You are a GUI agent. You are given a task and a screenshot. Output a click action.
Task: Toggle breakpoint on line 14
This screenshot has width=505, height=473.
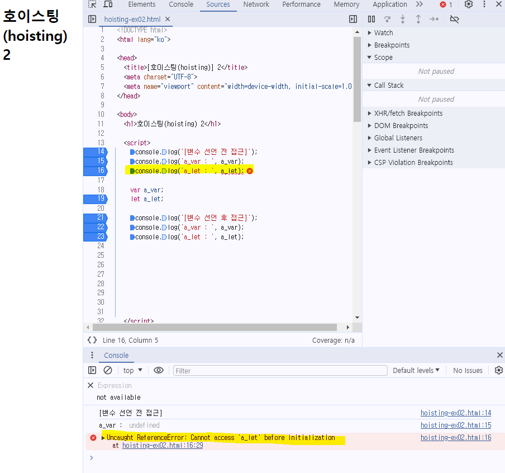point(96,152)
